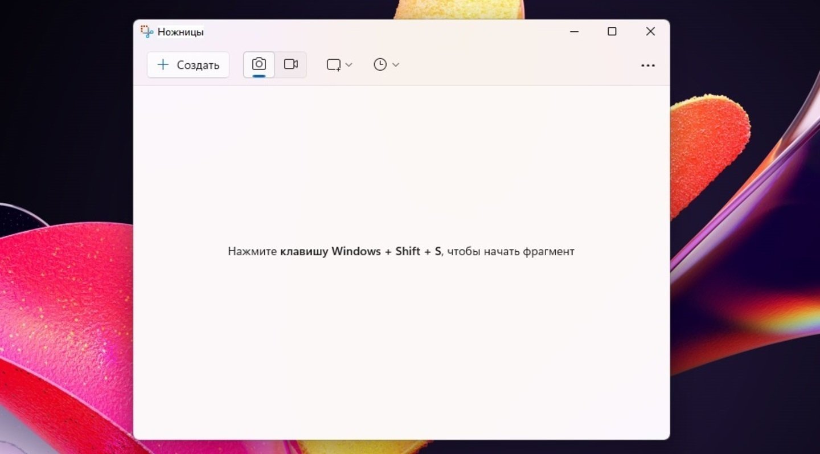Switch to screenshot capture mode camera icon
820x454 pixels.
coord(259,64)
